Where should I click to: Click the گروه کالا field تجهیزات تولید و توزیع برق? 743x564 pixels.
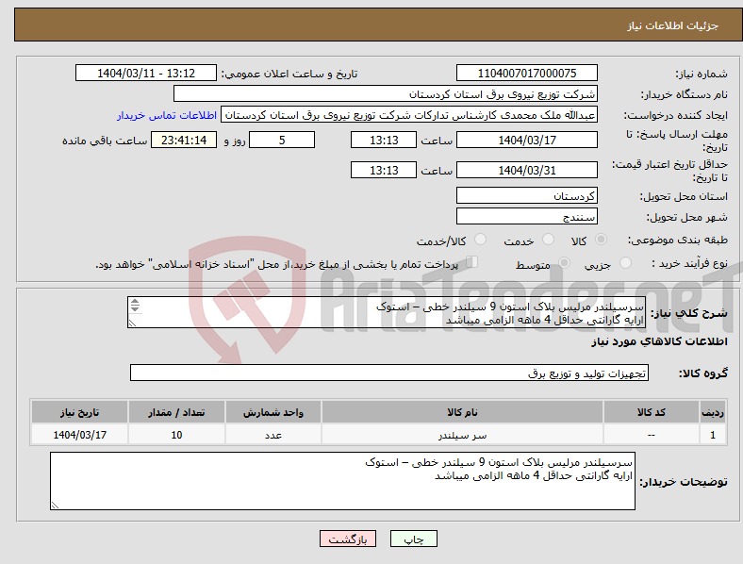pyautogui.click(x=389, y=373)
